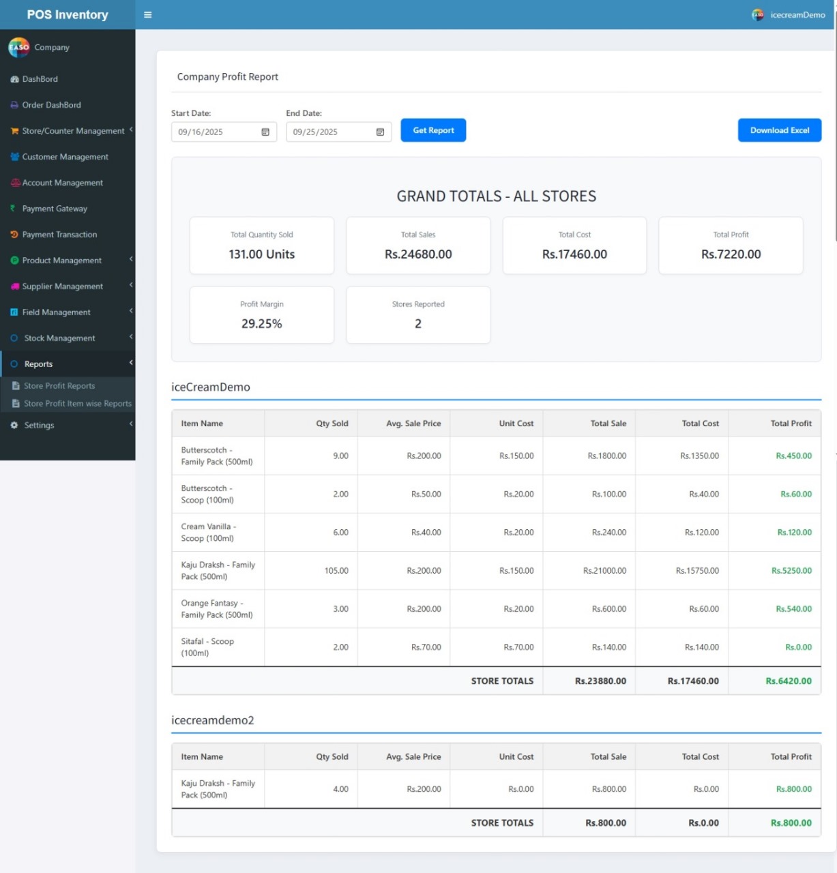Click the hamburger menu icon in top bar
The height and width of the screenshot is (873, 837).
click(x=147, y=14)
